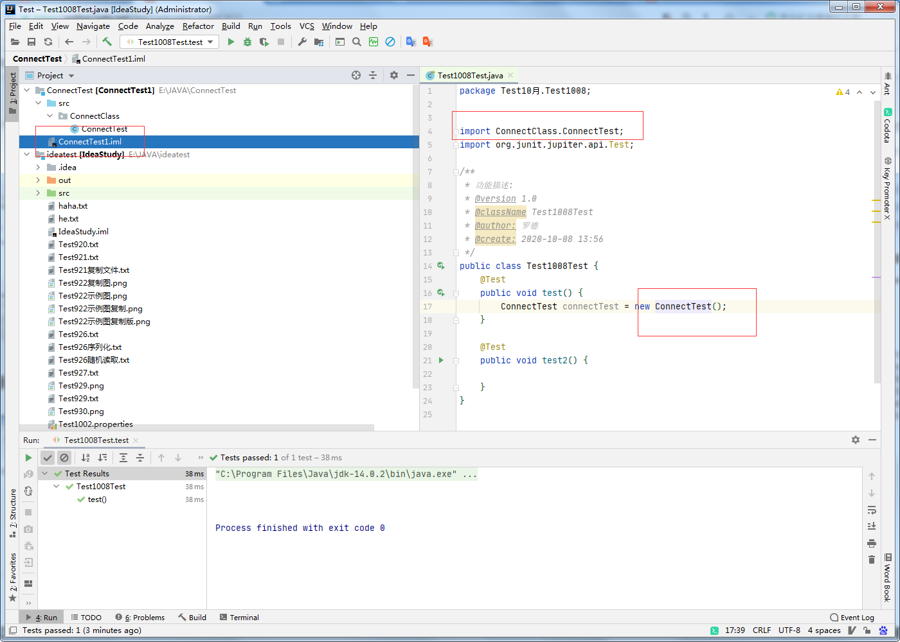This screenshot has width=900, height=642.
Task: Collapse the Test1008Test result node
Action: point(57,487)
